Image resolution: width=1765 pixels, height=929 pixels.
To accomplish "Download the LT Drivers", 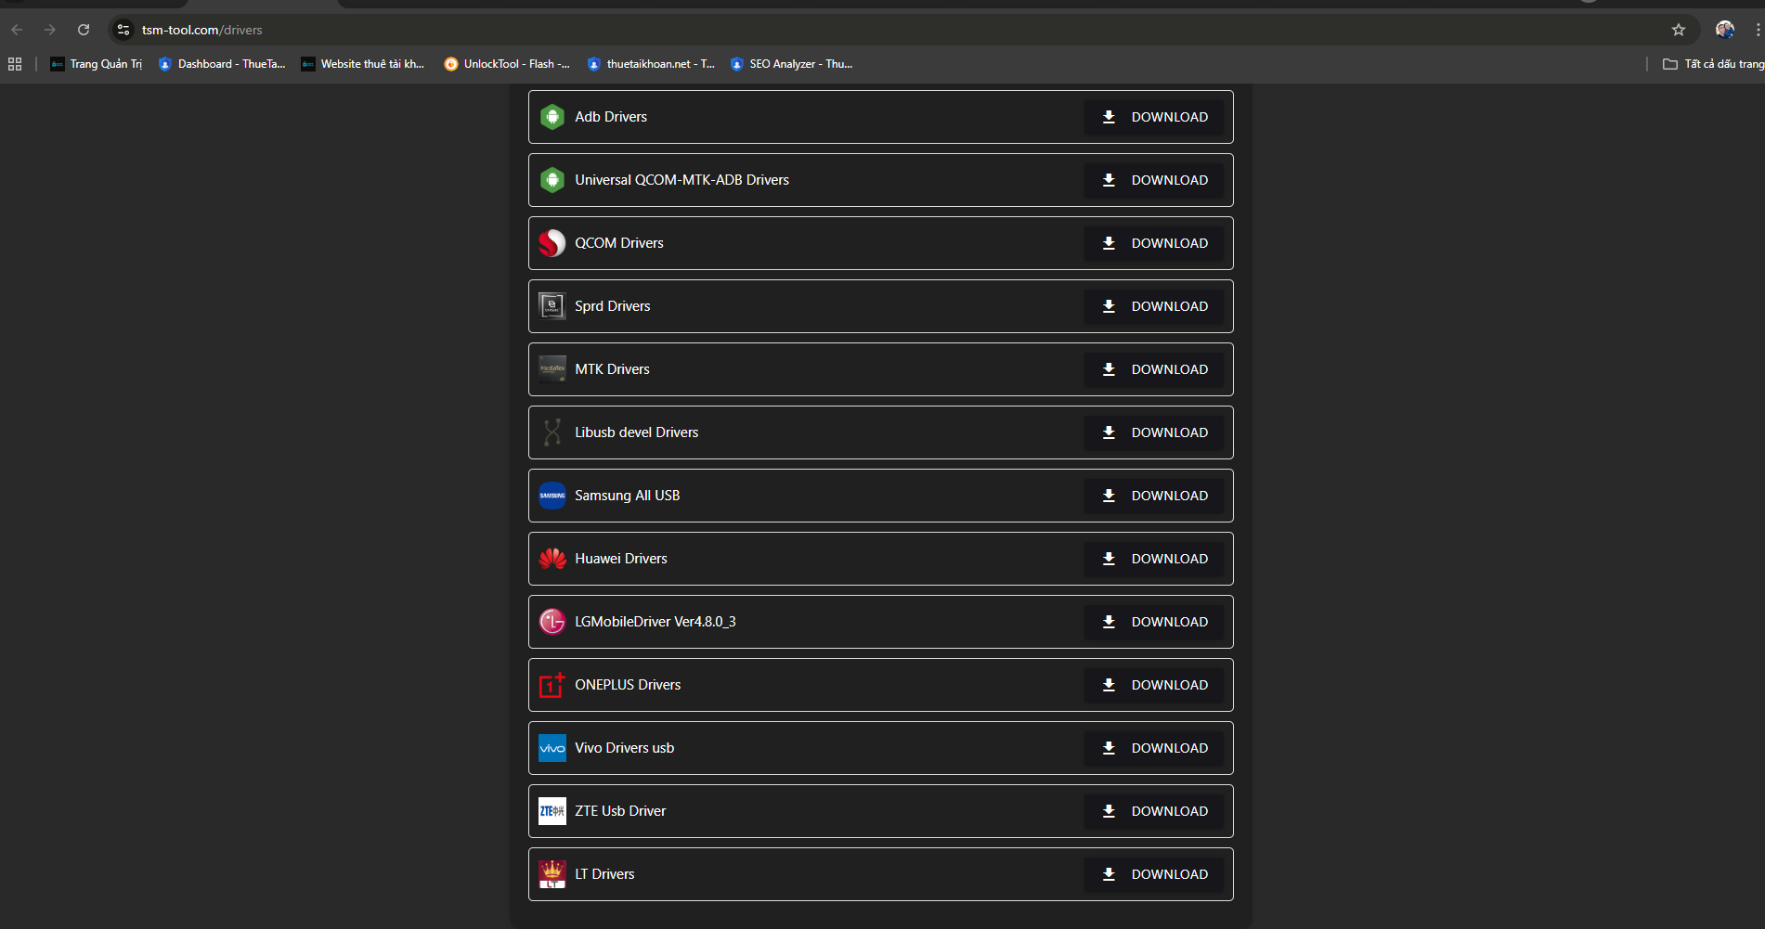I will [1154, 874].
